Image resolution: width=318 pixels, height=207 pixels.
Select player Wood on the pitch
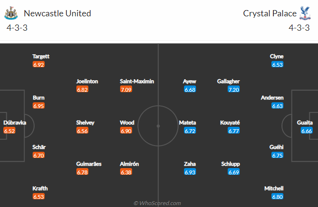[127, 122]
